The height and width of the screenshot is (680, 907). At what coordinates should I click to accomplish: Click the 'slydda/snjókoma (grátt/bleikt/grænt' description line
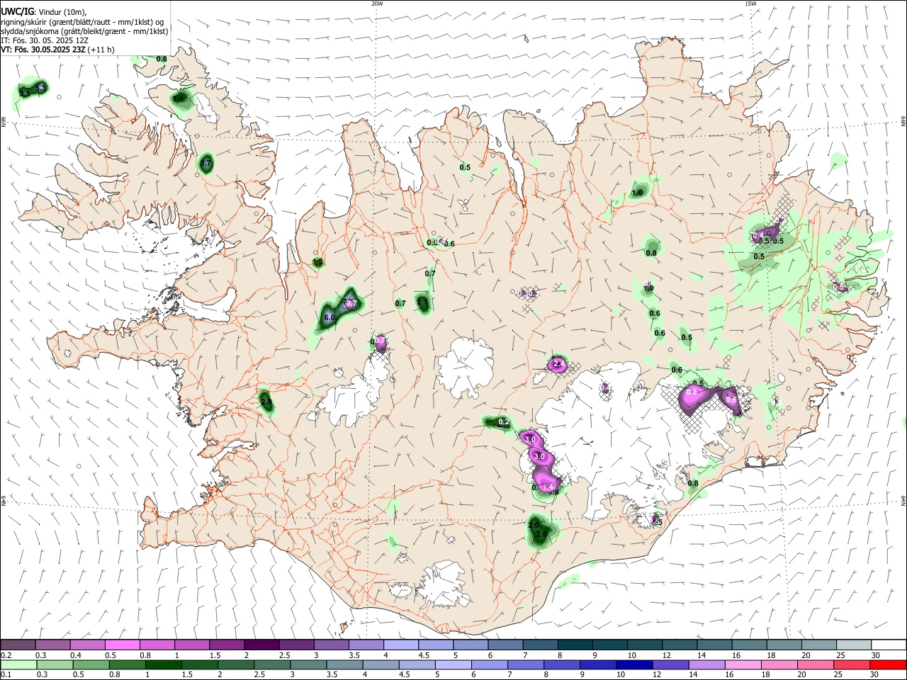pos(84,31)
